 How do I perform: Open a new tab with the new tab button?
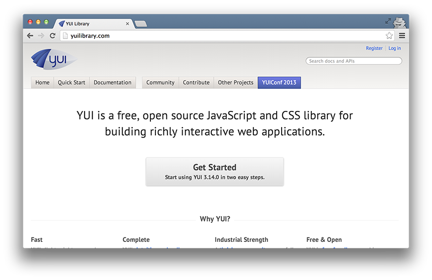pos(141,24)
